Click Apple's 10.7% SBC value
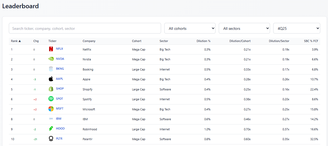 (314, 79)
